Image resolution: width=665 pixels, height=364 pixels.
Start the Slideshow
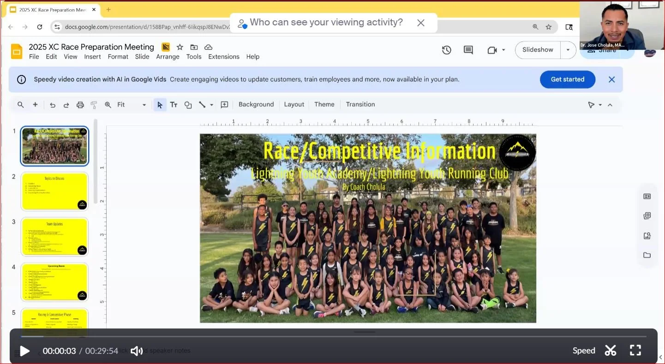click(538, 50)
